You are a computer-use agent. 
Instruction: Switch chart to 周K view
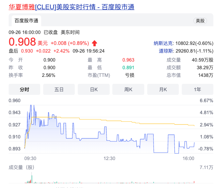[x=128, y=90]
